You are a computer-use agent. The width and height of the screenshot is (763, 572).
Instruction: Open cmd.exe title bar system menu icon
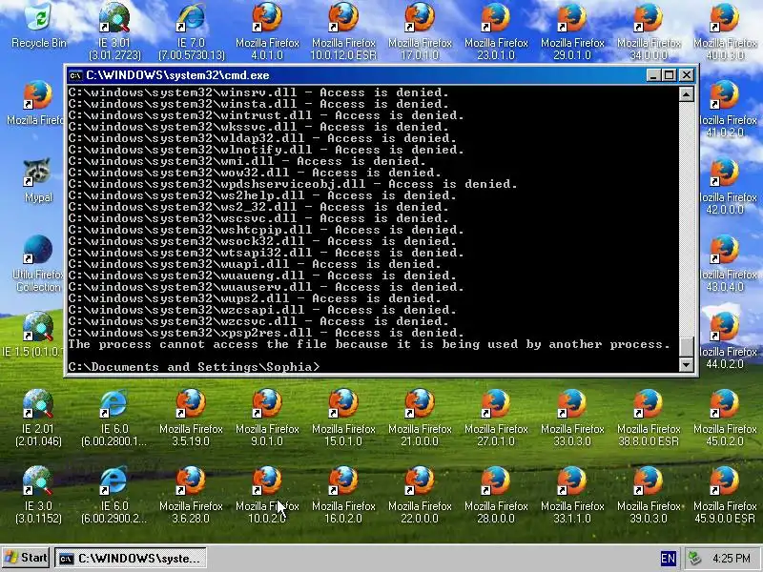point(75,75)
